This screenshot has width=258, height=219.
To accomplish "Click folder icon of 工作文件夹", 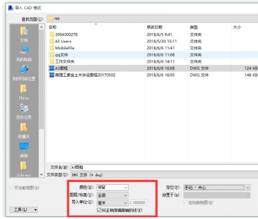I will 52,62.
